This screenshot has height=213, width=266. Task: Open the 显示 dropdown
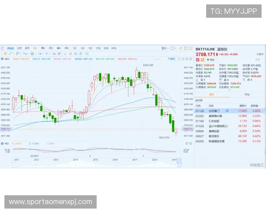[x=165, y=48]
